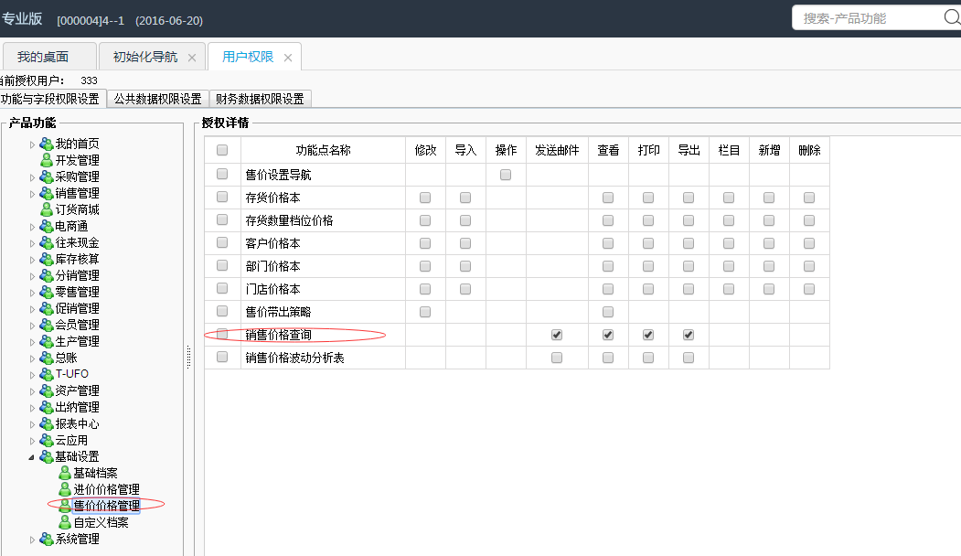Toggle the select-all checkbox in table header

tap(222, 150)
